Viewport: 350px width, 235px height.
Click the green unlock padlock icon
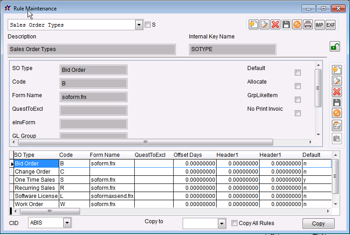(335, 47)
